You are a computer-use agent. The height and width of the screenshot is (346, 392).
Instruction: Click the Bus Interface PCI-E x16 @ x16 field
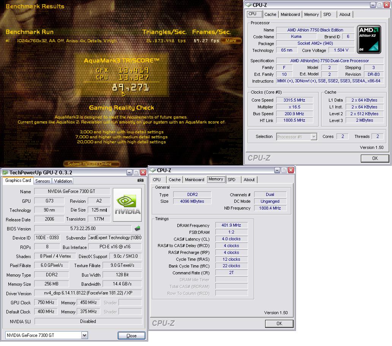pyautogui.click(x=115, y=247)
